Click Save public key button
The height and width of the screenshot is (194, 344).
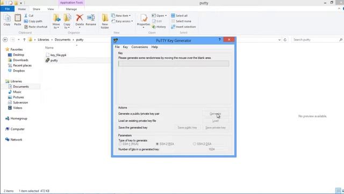[x=187, y=128]
